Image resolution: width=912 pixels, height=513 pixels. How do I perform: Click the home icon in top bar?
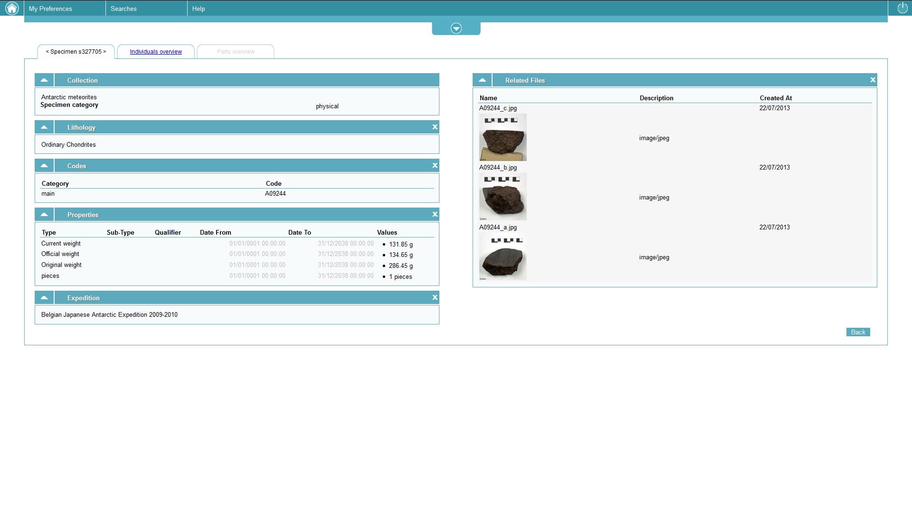[12, 8]
